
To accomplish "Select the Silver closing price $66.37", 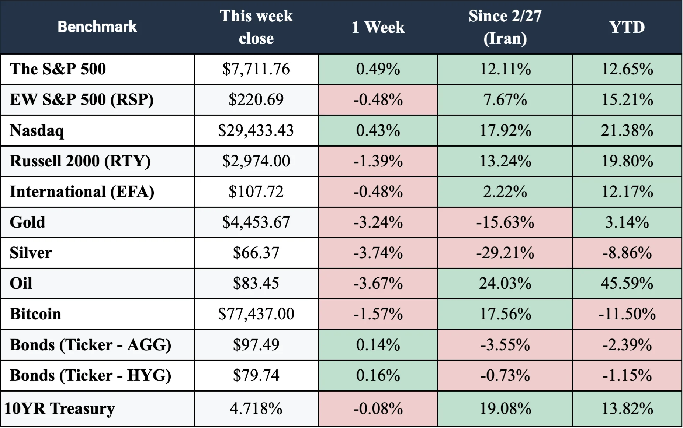I will click(256, 253).
